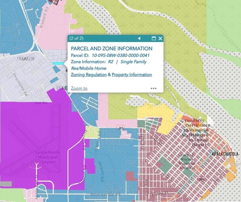This screenshot has width=241, height=202.
Task: Click the R2 zone information text
Action: (x=111, y=62)
